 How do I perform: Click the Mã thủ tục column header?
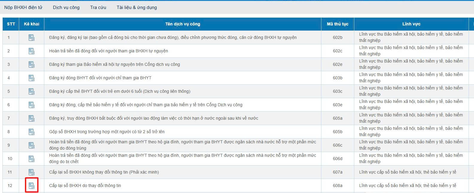pyautogui.click(x=338, y=24)
